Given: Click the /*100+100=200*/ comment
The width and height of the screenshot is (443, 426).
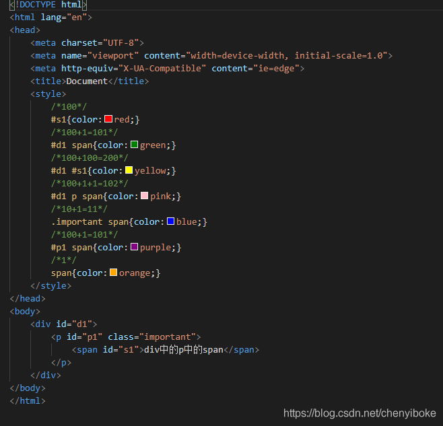Looking at the screenshot, I should point(90,158).
